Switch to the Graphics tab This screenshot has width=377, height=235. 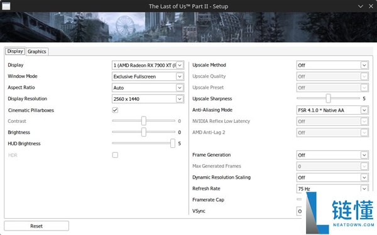[x=37, y=51]
